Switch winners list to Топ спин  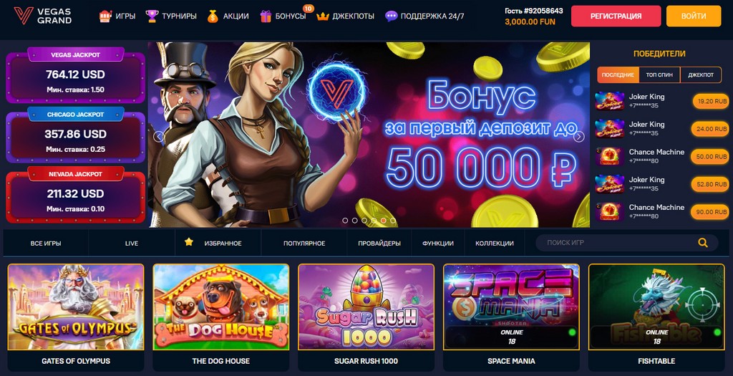(659, 74)
